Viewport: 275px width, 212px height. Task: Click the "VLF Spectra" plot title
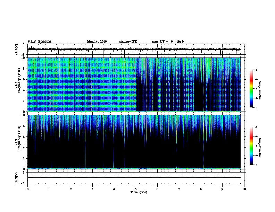(39, 42)
